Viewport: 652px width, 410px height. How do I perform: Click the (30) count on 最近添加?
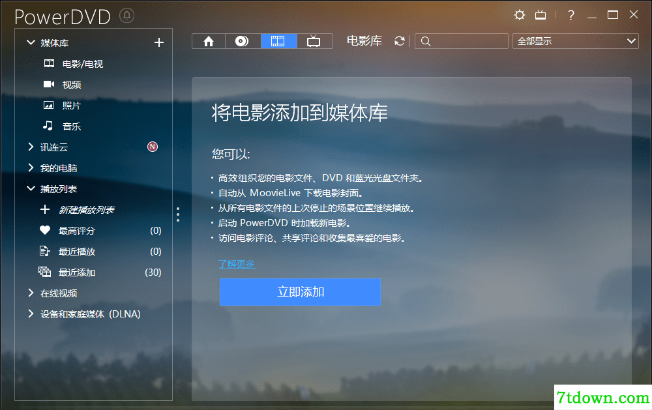pyautogui.click(x=153, y=272)
